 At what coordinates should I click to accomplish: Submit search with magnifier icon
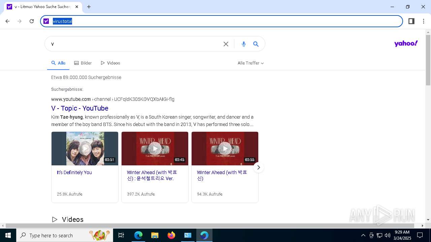tap(256, 44)
